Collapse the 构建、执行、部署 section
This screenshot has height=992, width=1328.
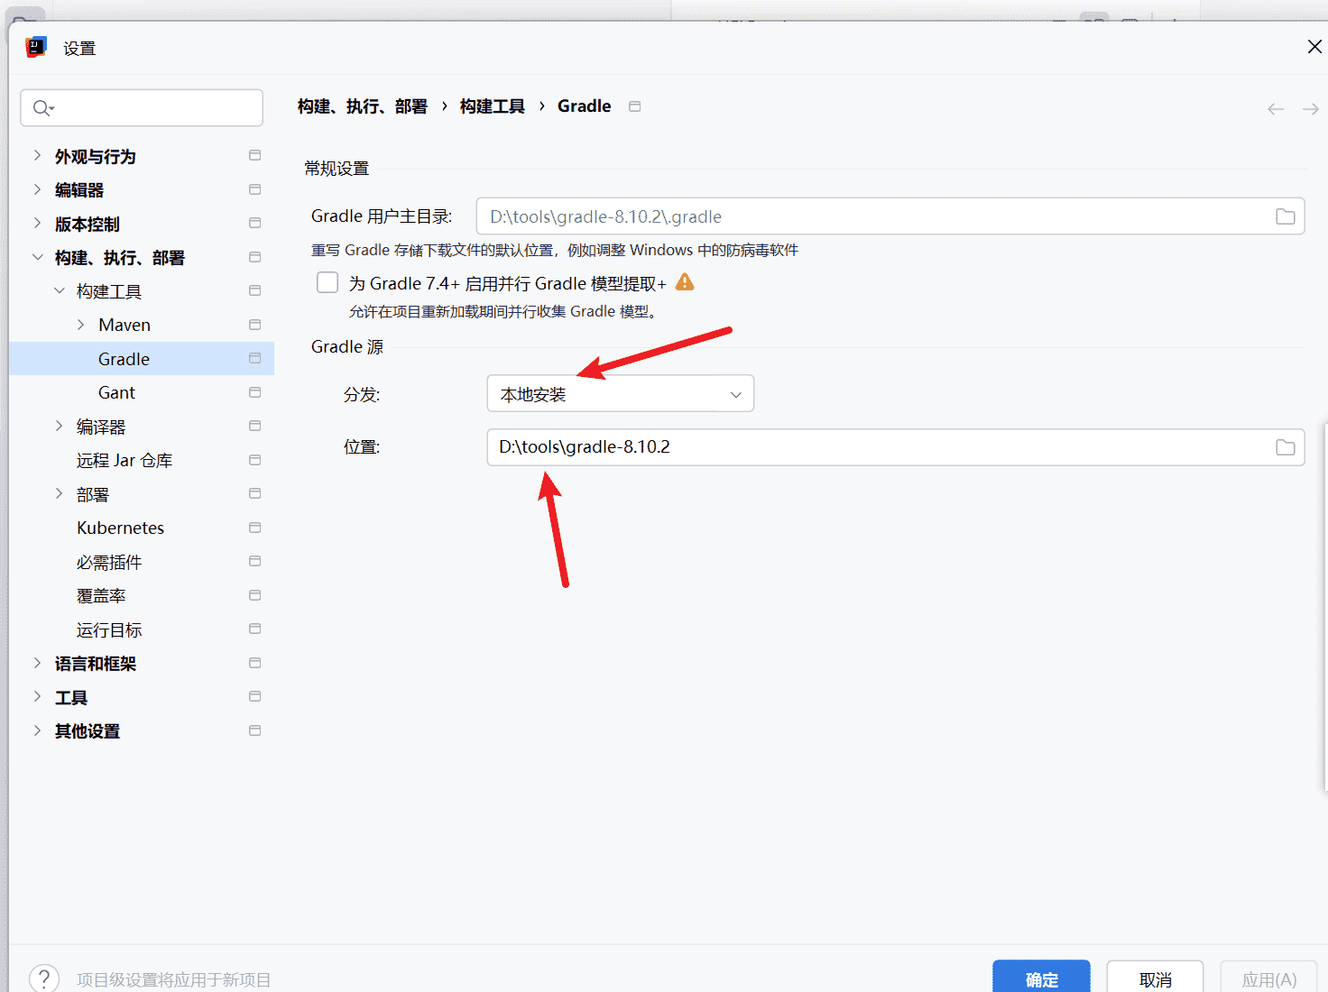pyautogui.click(x=37, y=258)
